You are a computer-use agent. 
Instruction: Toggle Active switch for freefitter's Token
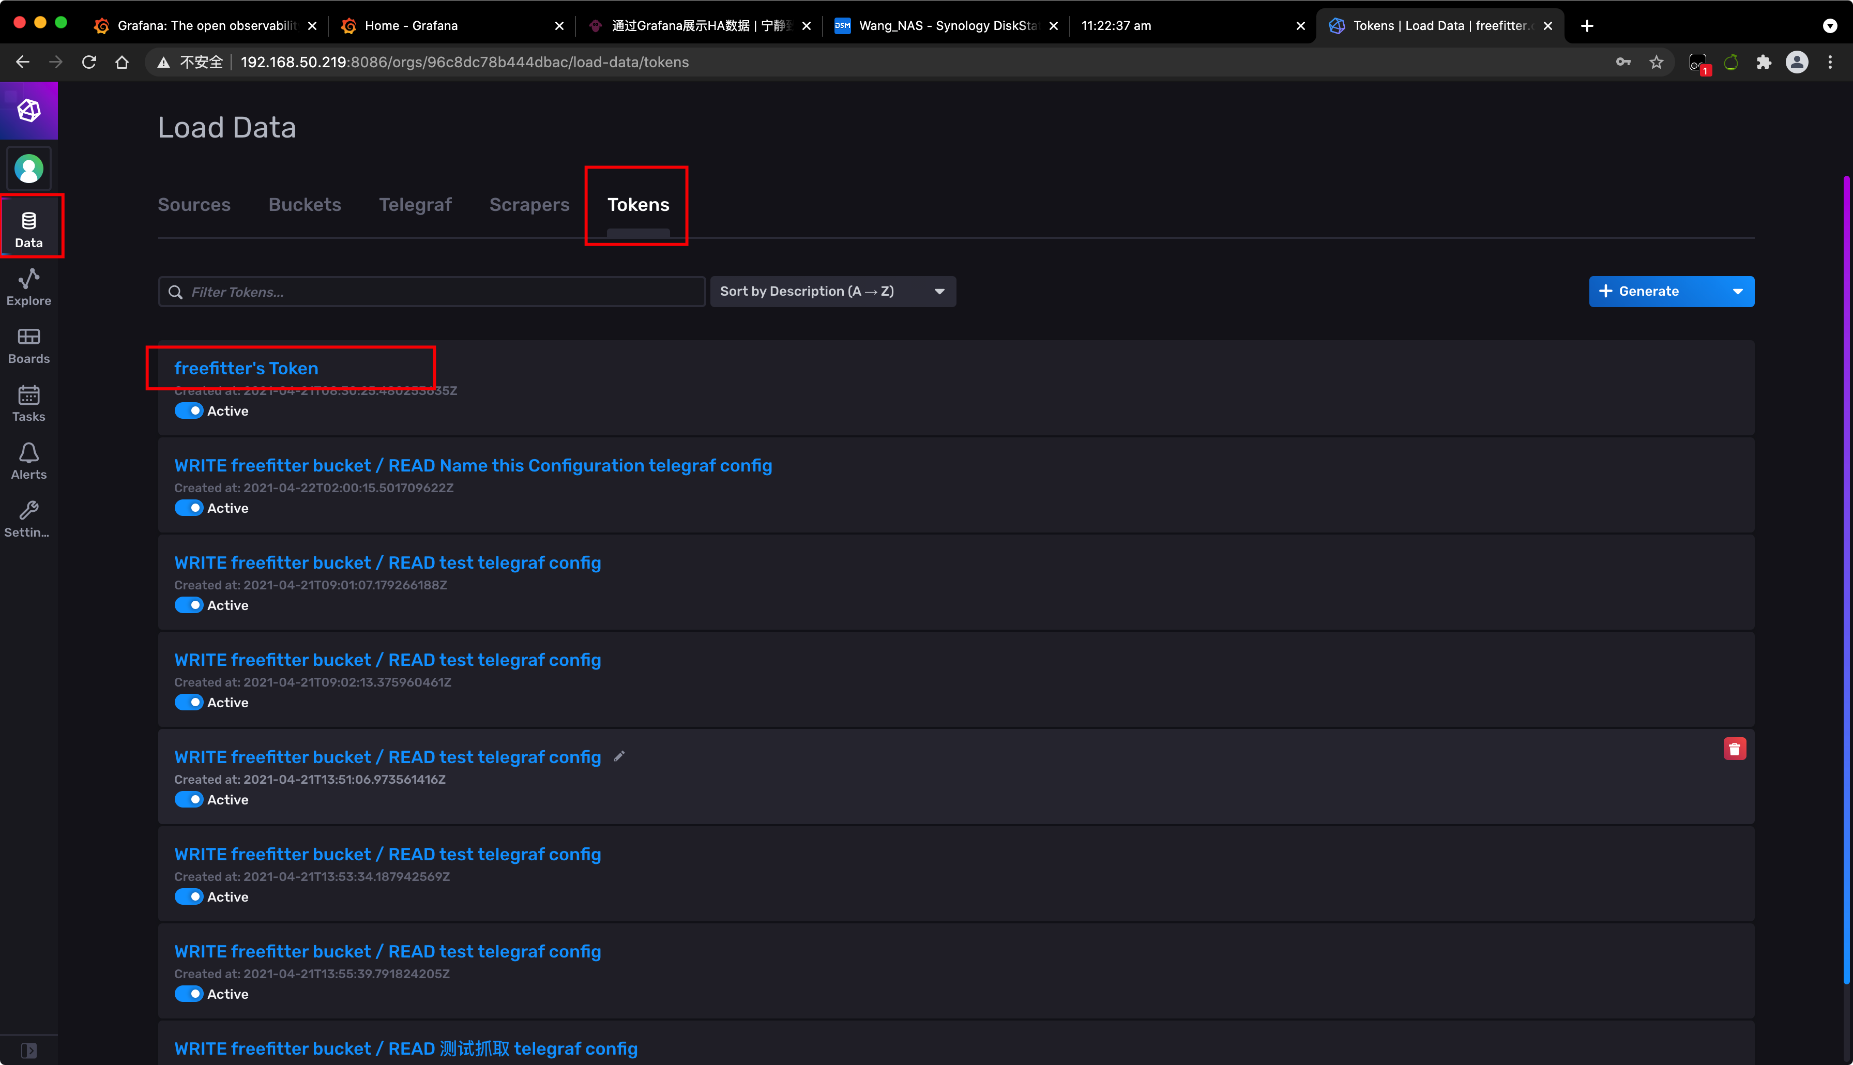(189, 411)
